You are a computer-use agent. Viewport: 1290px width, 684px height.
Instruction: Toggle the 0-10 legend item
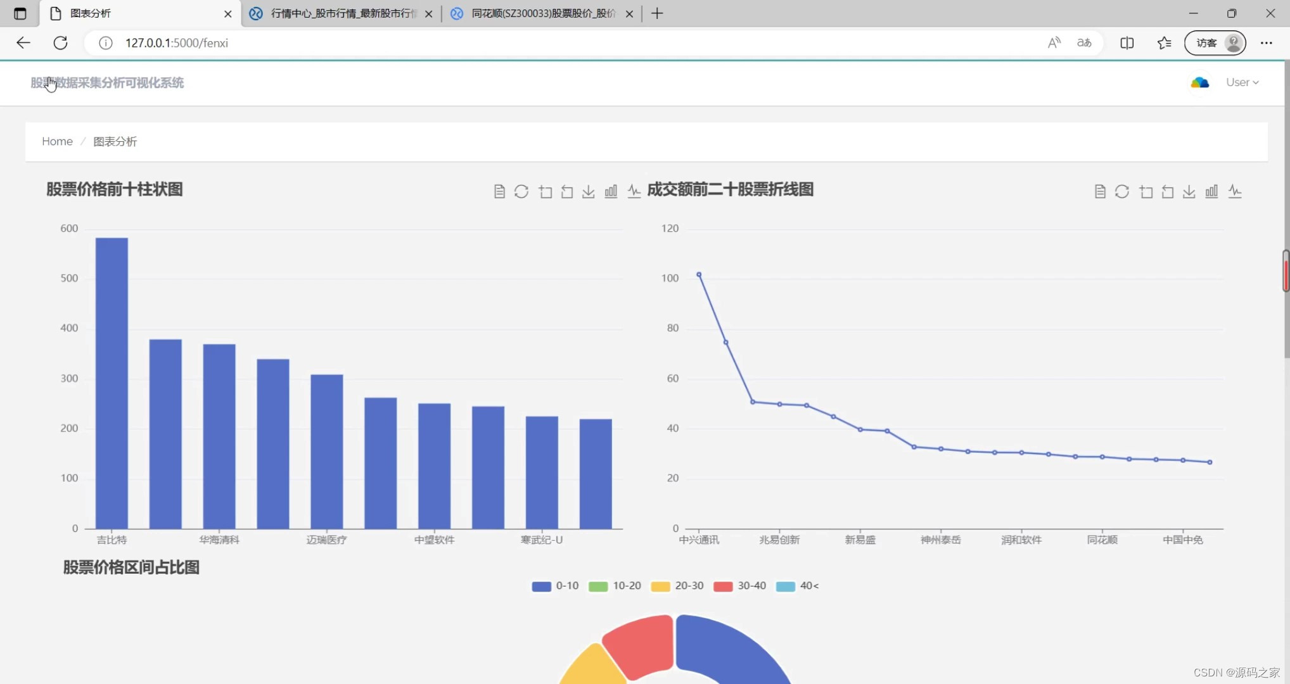[x=555, y=586]
